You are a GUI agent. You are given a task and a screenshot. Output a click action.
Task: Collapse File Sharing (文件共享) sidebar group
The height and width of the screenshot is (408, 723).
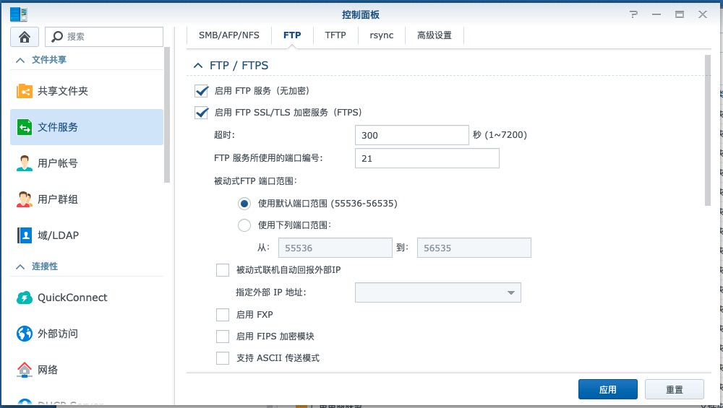[x=20, y=60]
